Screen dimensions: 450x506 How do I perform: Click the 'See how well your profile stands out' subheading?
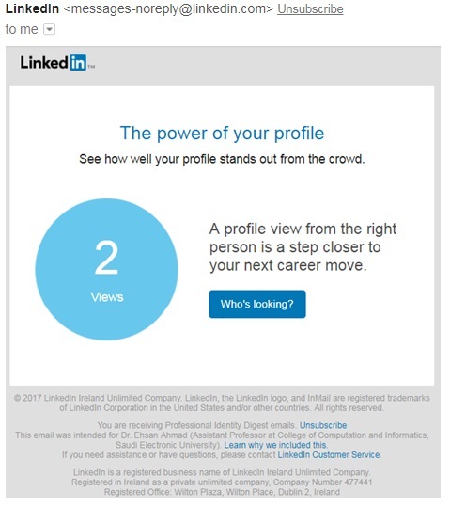[222, 159]
